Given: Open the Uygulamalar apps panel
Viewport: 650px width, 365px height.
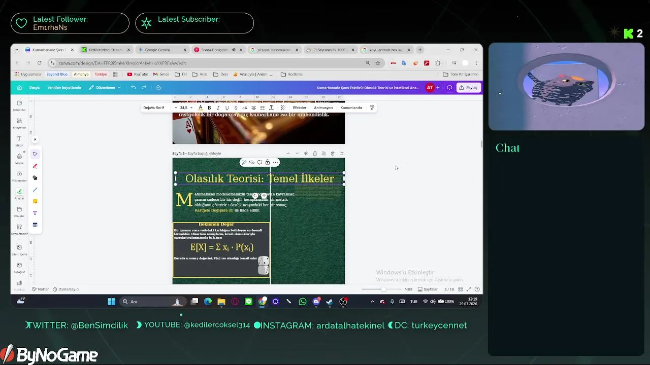Looking at the screenshot, I should pyautogui.click(x=19, y=229).
